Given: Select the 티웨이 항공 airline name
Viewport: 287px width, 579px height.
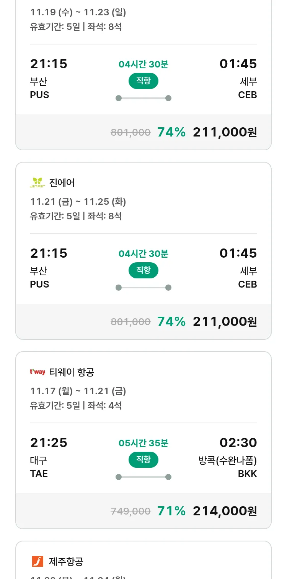Looking at the screenshot, I should (x=72, y=372).
